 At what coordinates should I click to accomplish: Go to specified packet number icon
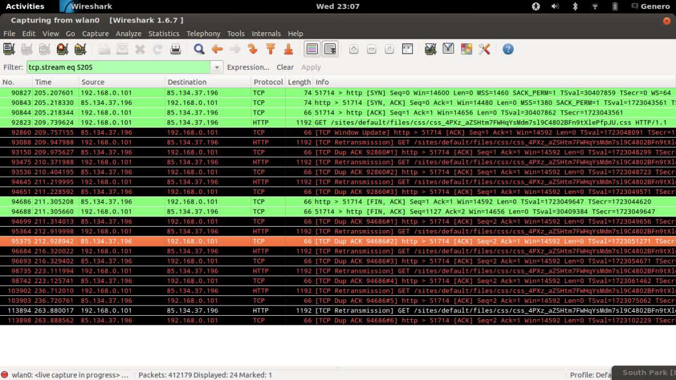[x=252, y=49]
